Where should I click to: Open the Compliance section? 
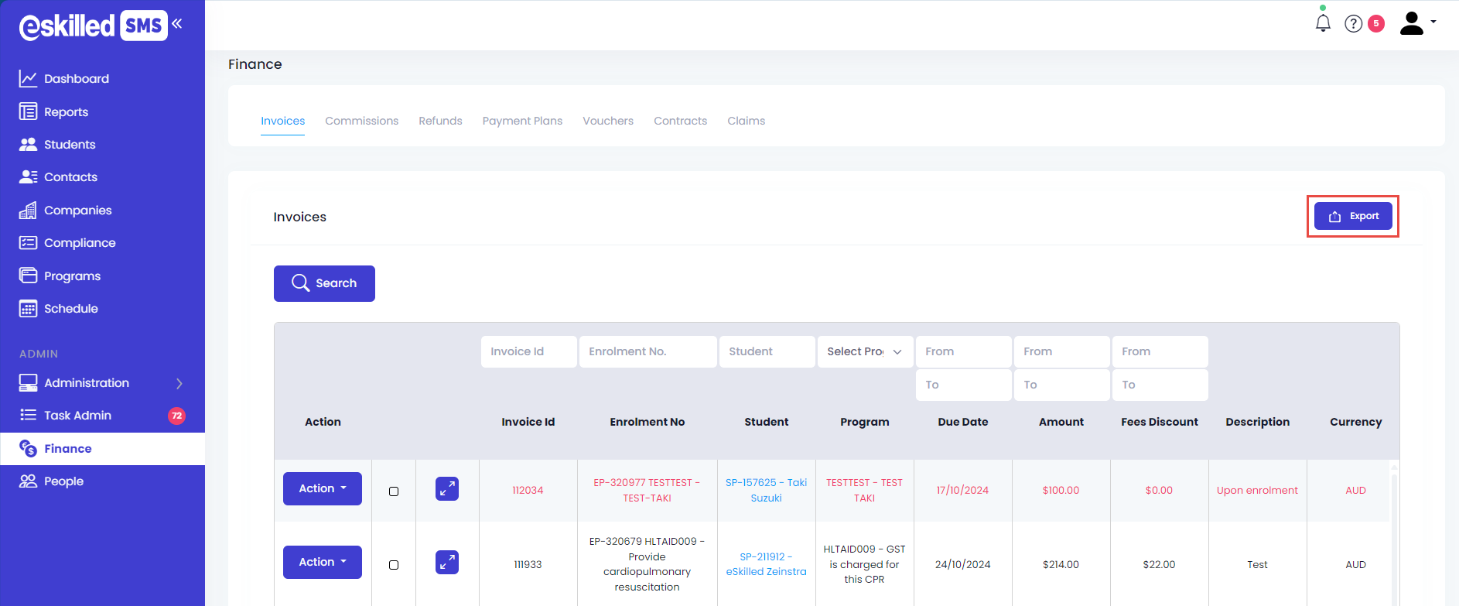(x=80, y=243)
